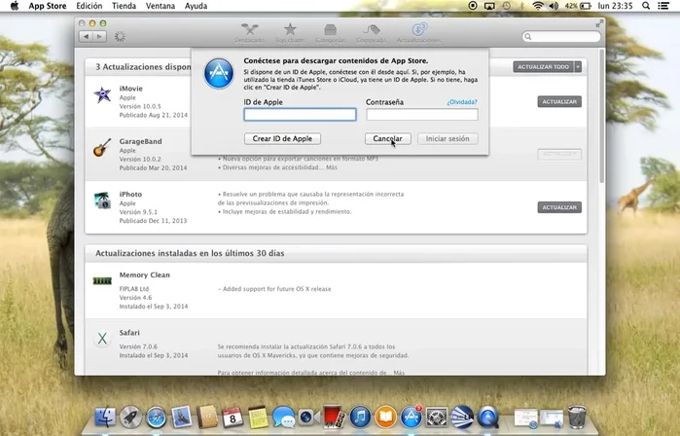
Task: Click Crear ID de Apple button
Action: pos(282,139)
